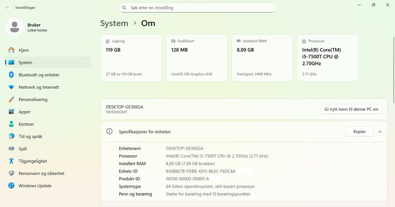The height and width of the screenshot is (207, 395).
Task: Click the Produkt-ID value
Action: tap(188, 179)
